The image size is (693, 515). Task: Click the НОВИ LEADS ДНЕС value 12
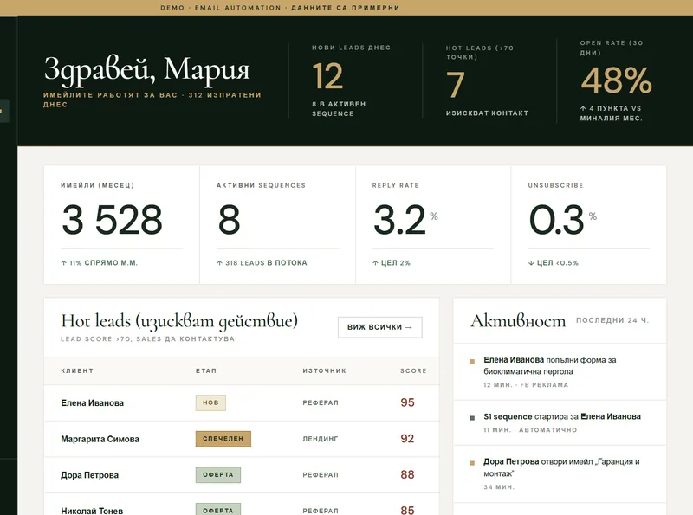(x=327, y=76)
